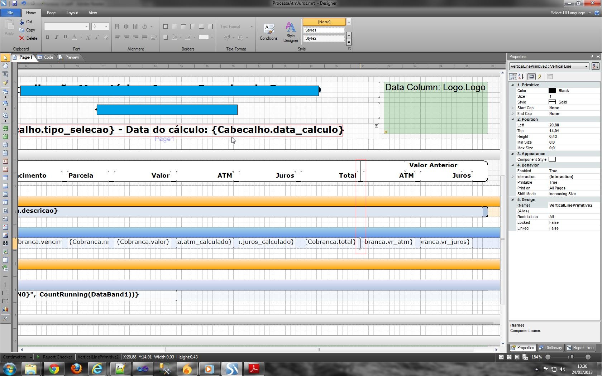This screenshot has width=602, height=376.
Task: Show Properties list tab icon
Action: (531, 77)
